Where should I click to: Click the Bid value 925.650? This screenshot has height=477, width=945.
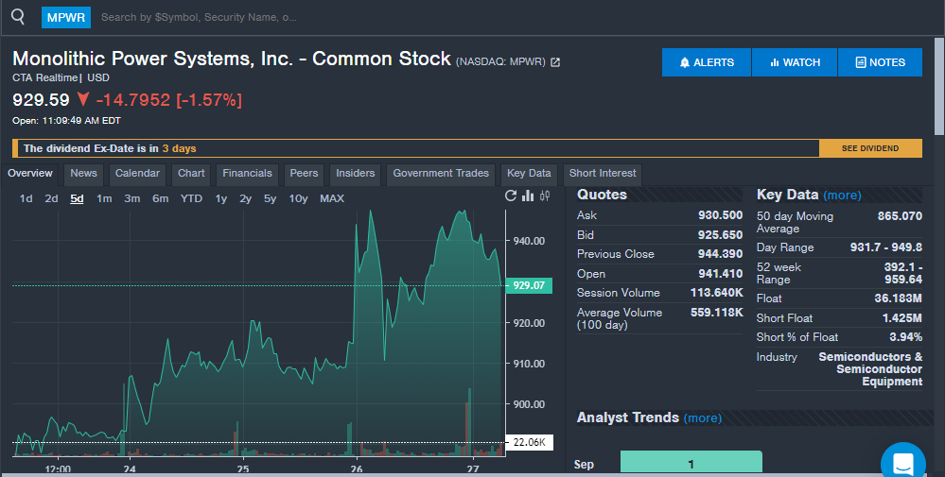720,235
